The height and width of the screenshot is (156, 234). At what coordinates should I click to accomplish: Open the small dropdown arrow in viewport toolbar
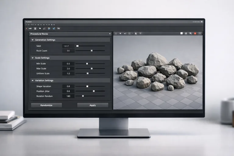tap(132, 33)
